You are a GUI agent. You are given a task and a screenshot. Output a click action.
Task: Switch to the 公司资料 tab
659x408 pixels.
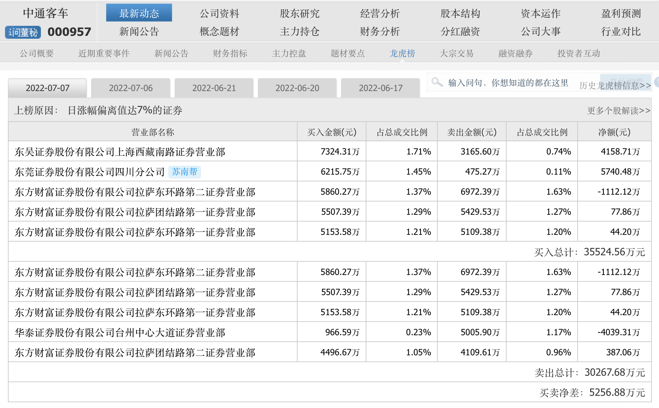pos(220,14)
